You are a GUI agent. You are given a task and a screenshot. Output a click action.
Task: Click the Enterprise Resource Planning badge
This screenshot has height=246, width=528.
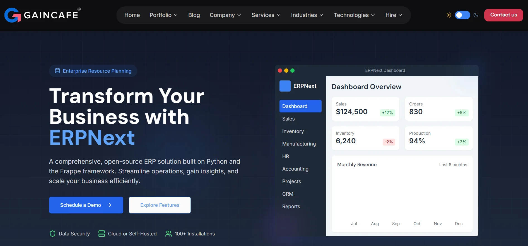[93, 71]
